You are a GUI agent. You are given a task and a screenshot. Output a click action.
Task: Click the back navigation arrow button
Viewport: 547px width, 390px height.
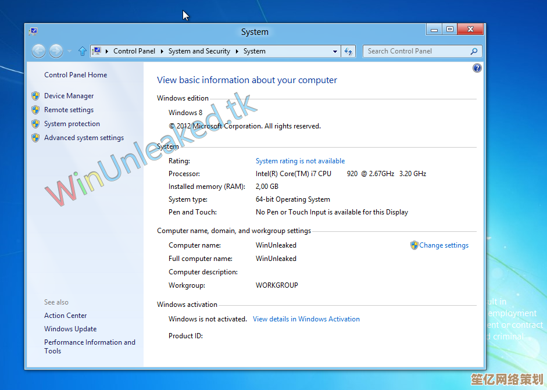pyautogui.click(x=38, y=51)
